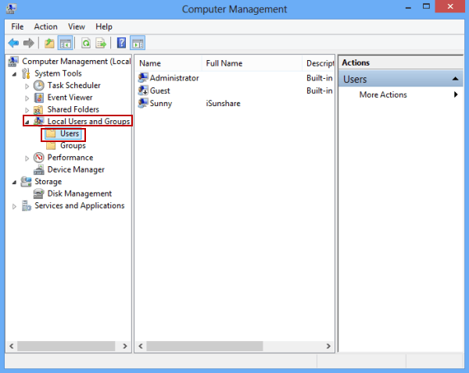This screenshot has height=373, width=469.
Task: Expand the Event Viewer node arrow
Action: click(x=27, y=98)
